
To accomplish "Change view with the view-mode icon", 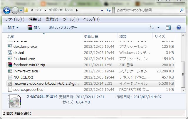I will point(152,27).
